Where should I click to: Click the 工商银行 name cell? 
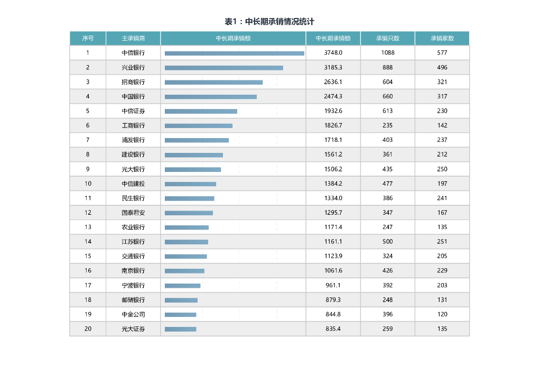tap(133, 125)
